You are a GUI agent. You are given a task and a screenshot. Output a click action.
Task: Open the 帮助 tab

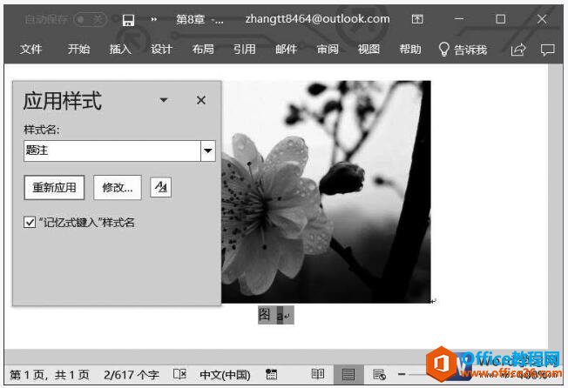410,49
